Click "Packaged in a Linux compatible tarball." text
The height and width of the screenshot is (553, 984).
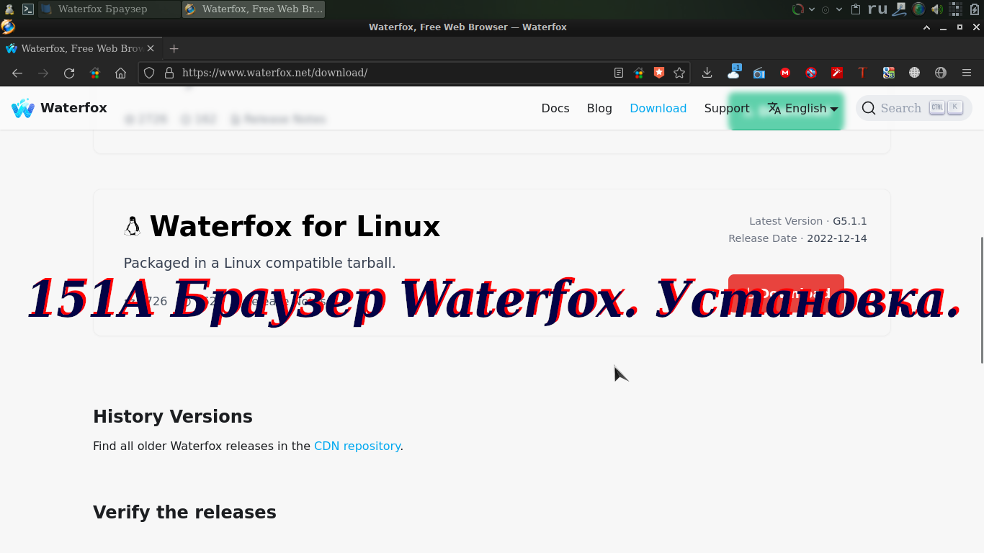[x=259, y=263]
